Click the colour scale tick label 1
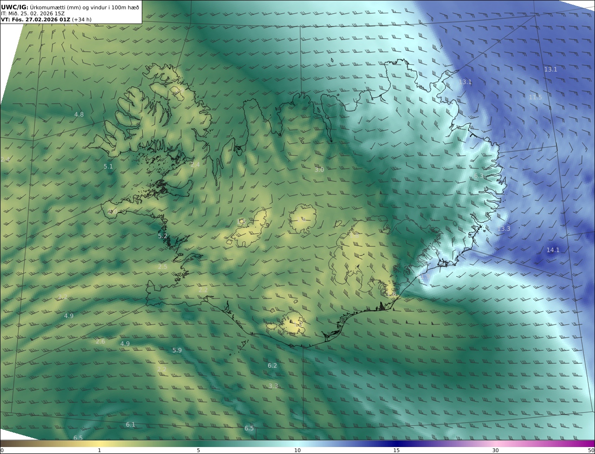The width and height of the screenshot is (595, 454). (x=99, y=450)
